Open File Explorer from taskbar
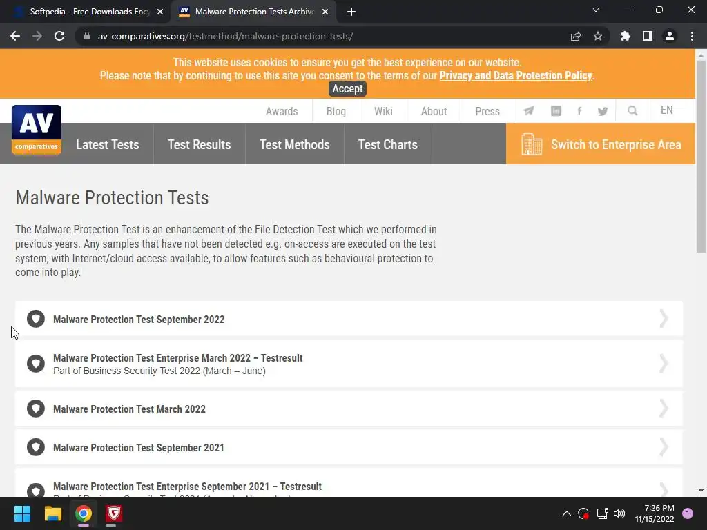Screen dimensions: 707x530 (52, 513)
